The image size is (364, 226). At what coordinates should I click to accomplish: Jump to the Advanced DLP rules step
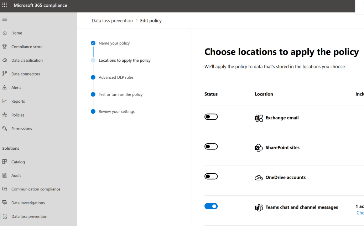116,77
